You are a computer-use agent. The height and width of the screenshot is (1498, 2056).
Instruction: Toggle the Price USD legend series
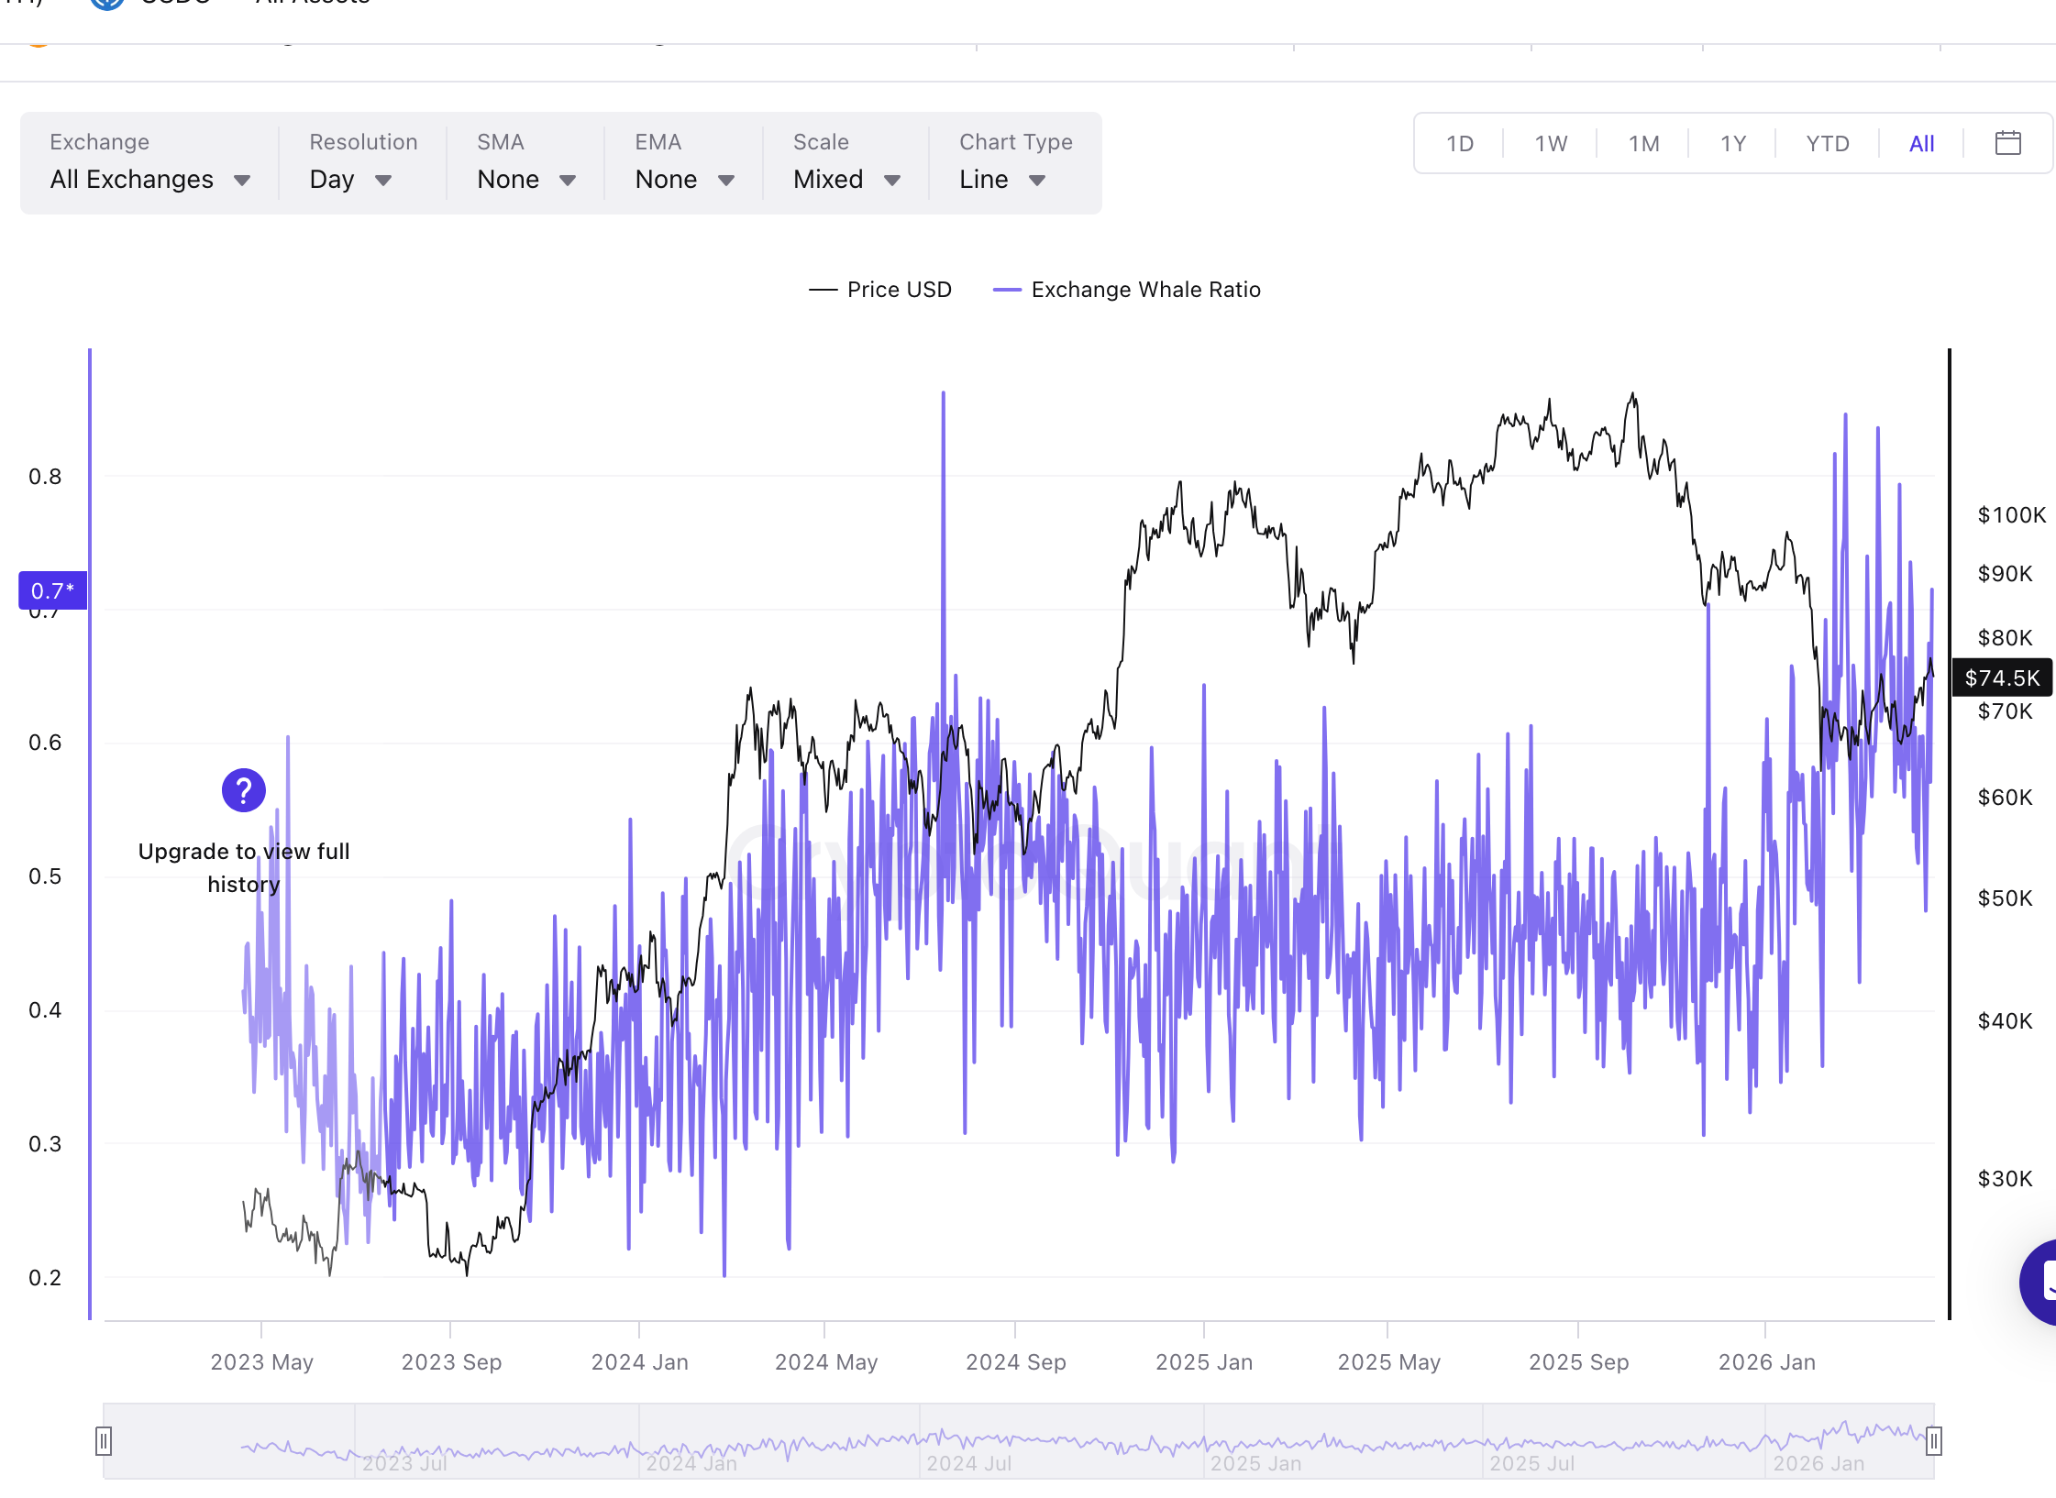pyautogui.click(x=880, y=290)
